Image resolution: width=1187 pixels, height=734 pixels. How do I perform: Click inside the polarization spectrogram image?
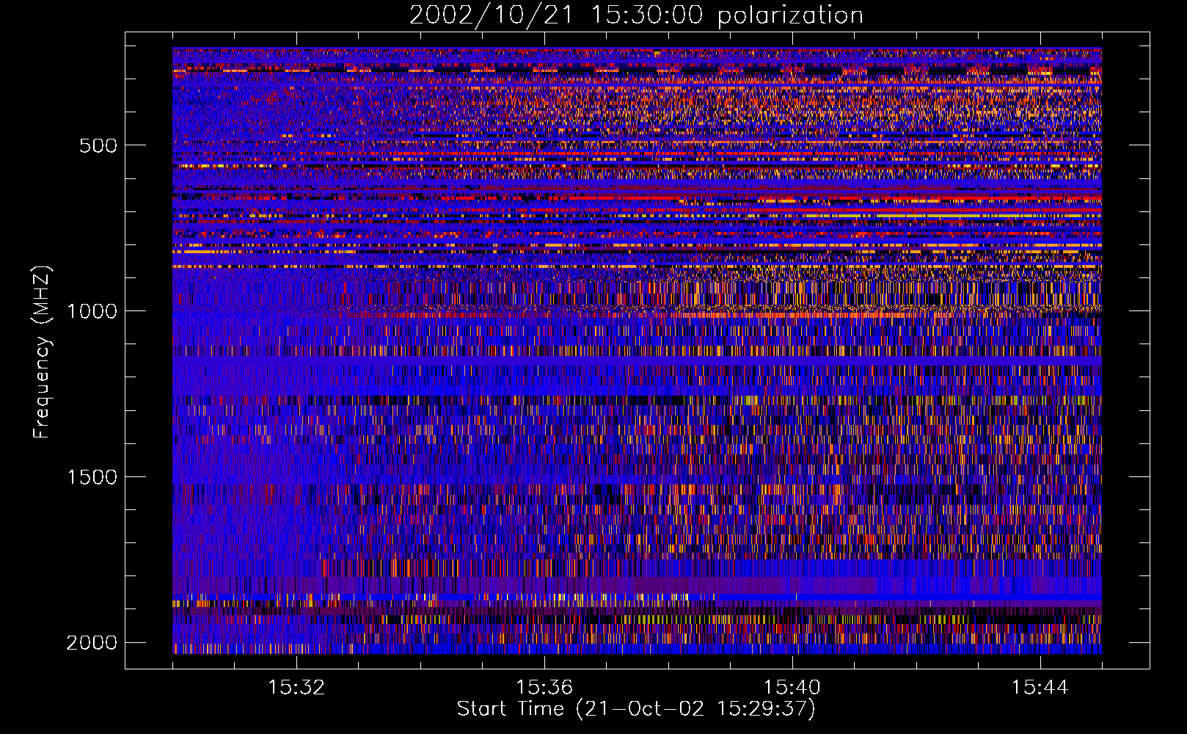pyautogui.click(x=637, y=351)
